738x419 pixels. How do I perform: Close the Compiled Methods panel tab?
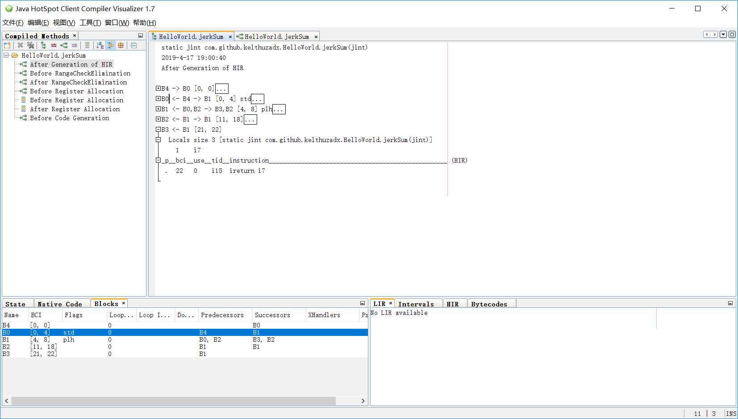click(75, 36)
